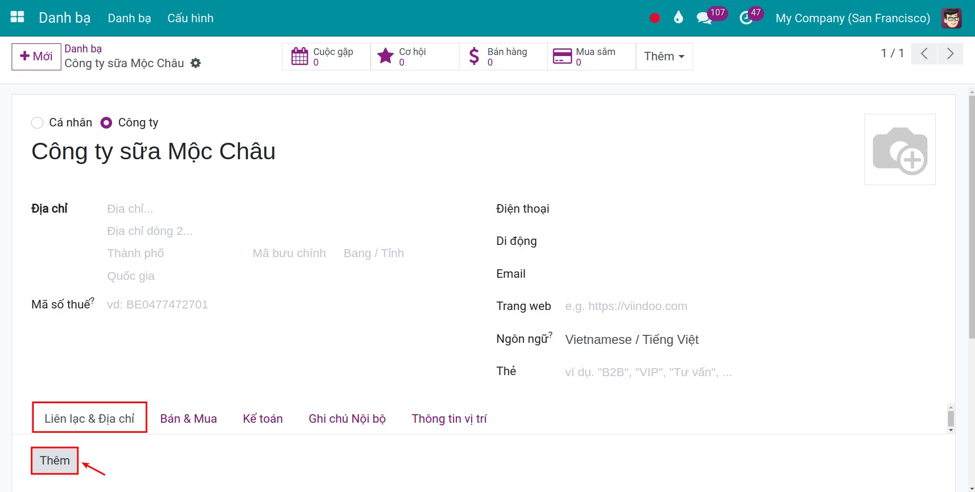Viewport: 975px width, 492px height.
Task: Click the Mới new record button
Action: (x=36, y=57)
